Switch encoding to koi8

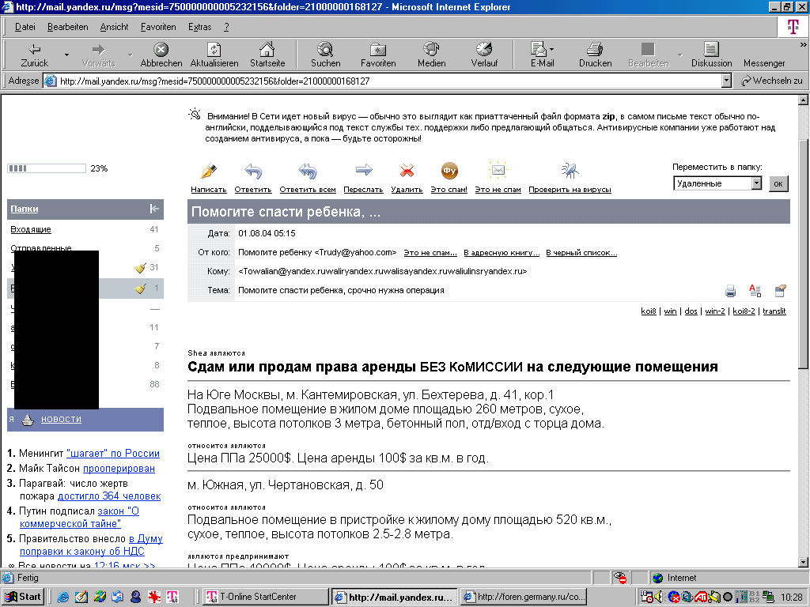point(649,311)
